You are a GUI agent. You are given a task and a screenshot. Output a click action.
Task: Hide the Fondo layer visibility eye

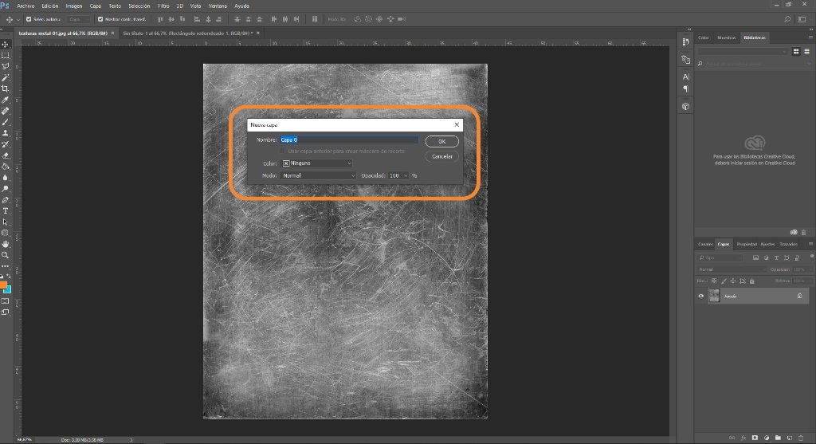pos(701,297)
